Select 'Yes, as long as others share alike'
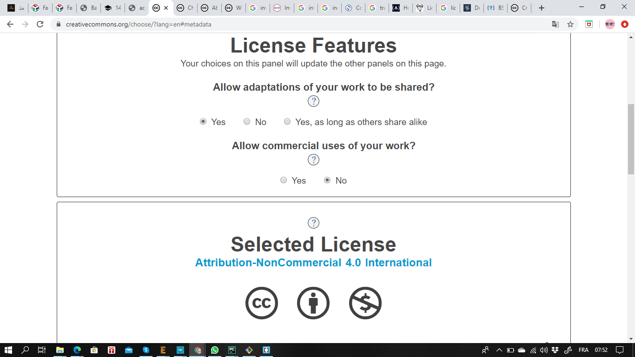This screenshot has height=357, width=635. coord(287,122)
